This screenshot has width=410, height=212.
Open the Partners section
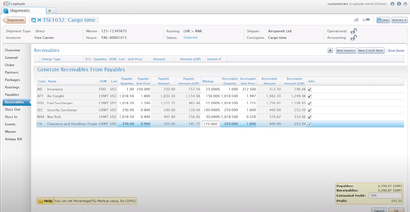point(12,72)
